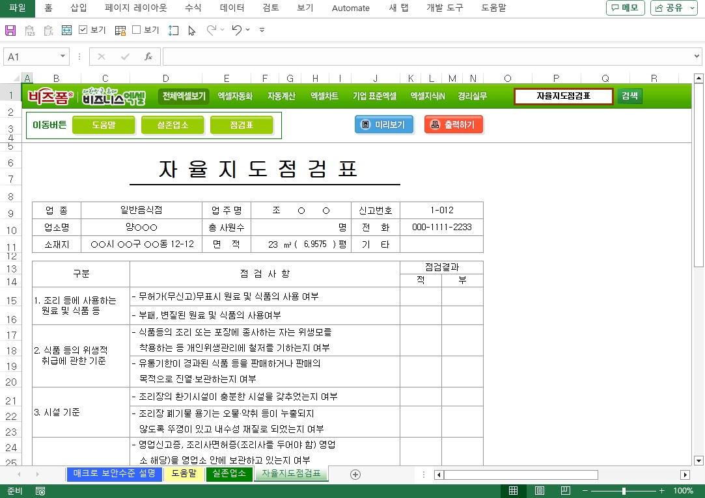Click the insert function fx icon
Screen dimensions: 705x498
pos(148,57)
